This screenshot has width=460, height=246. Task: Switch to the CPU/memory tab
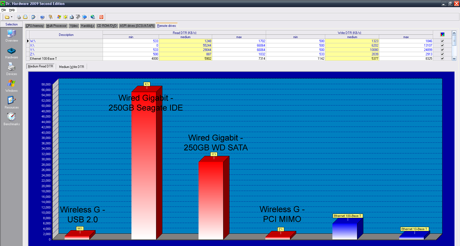click(35, 26)
